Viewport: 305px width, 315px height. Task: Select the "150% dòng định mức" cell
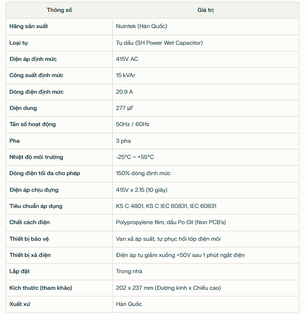pos(143,173)
